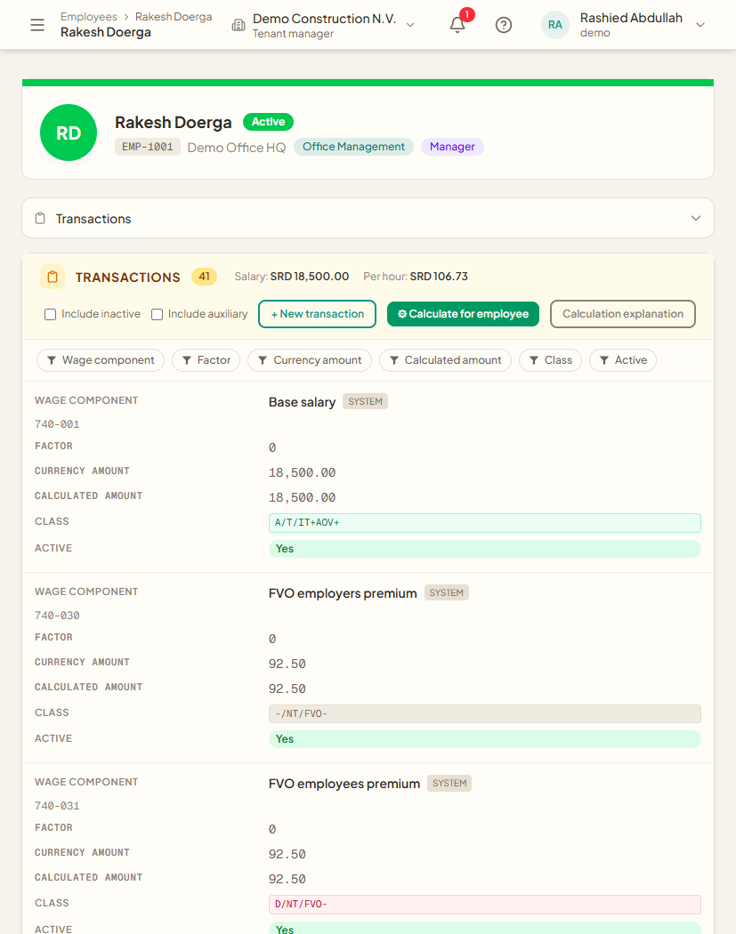
Task: Click the help question mark icon
Action: (x=504, y=25)
